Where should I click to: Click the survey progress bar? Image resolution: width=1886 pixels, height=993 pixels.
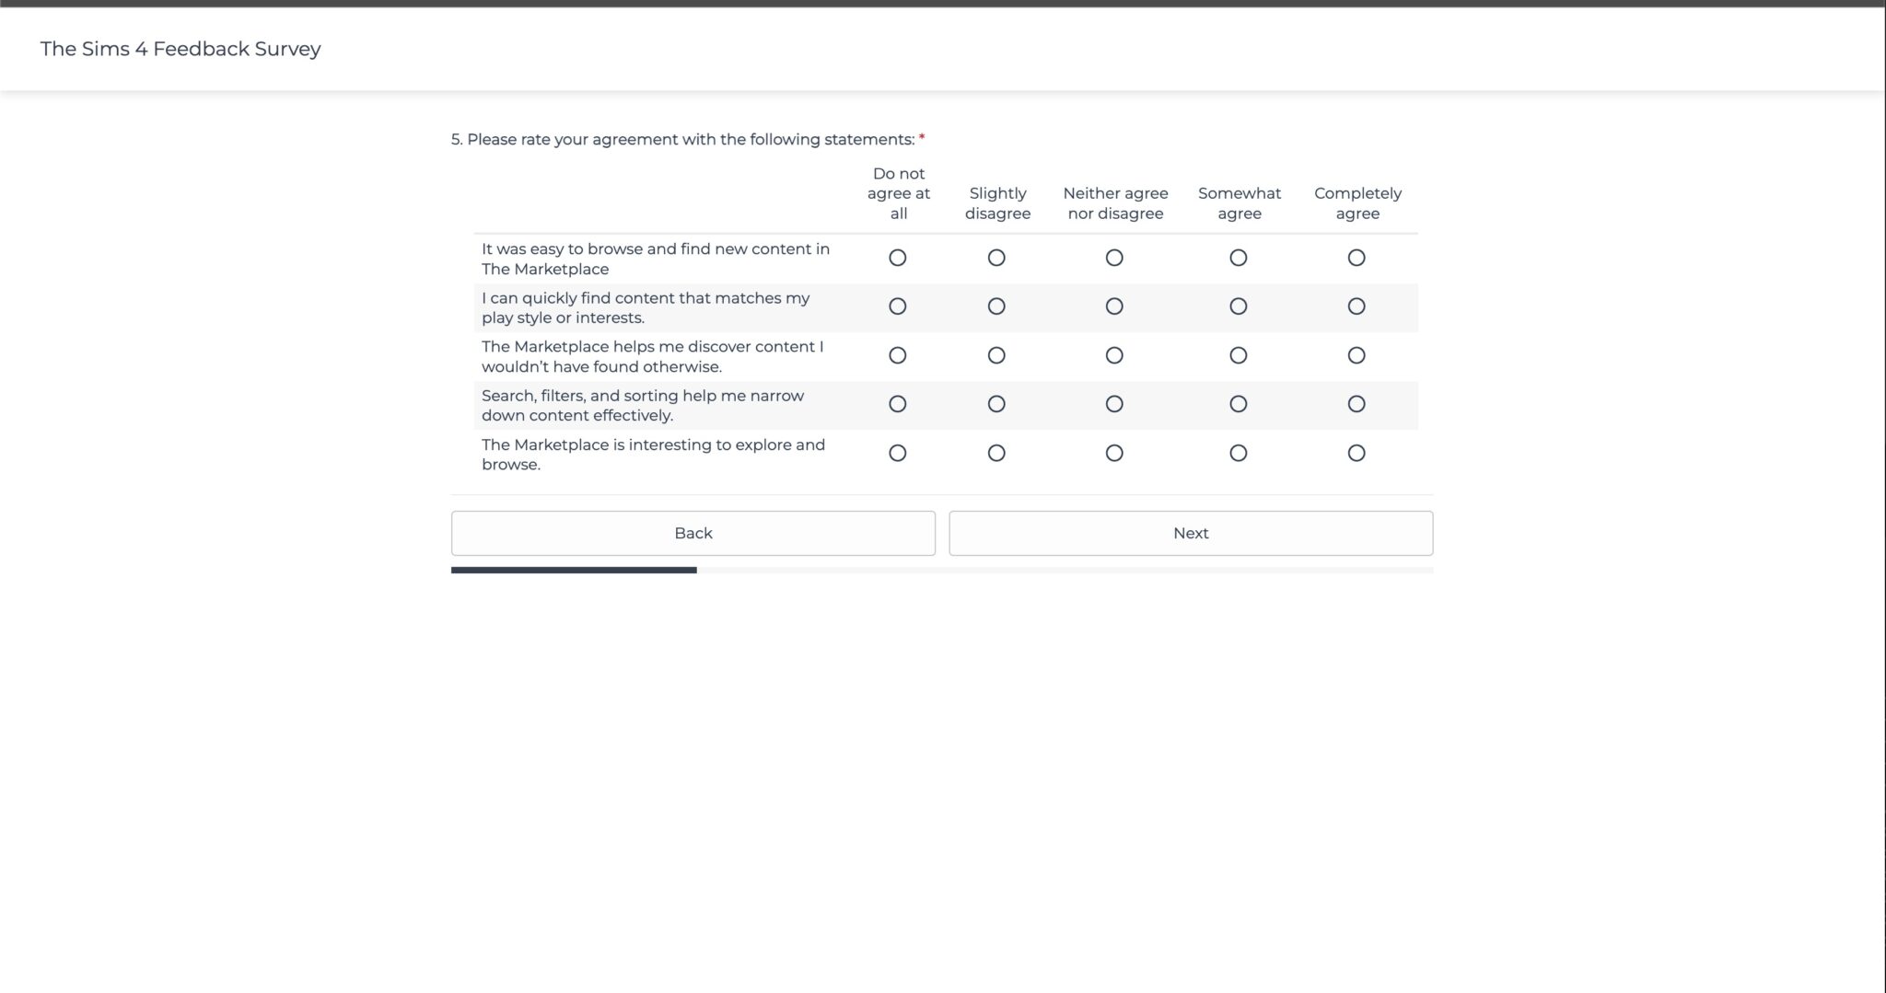click(x=942, y=571)
